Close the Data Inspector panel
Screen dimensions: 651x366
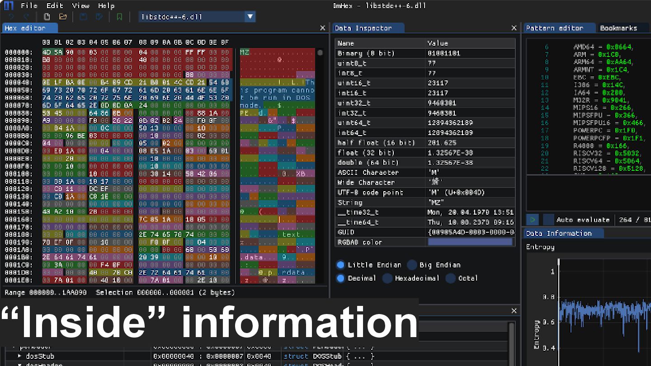pos(514,28)
